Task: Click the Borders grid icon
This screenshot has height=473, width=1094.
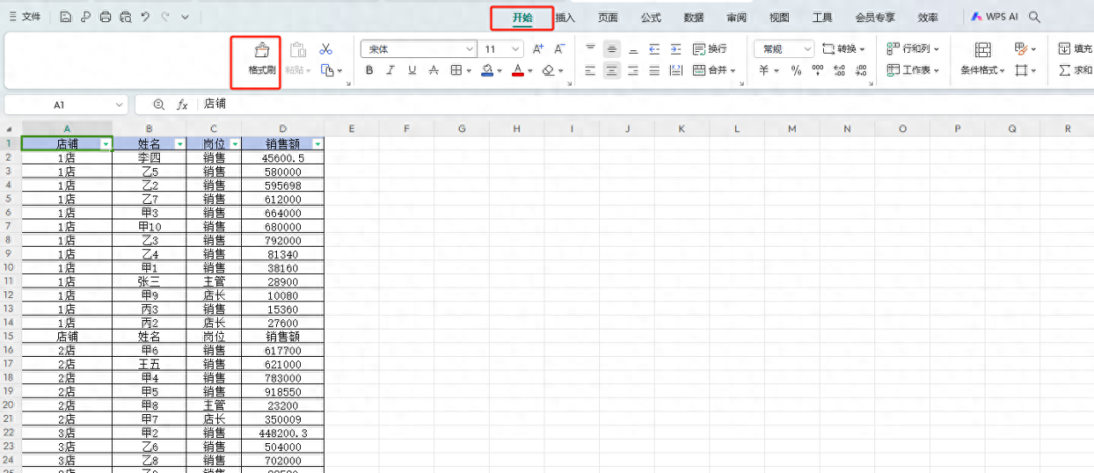Action: coord(456,71)
